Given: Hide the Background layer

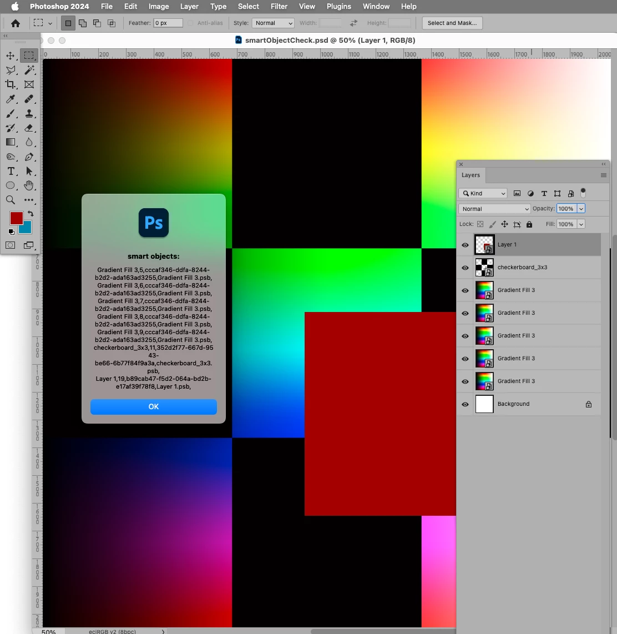Looking at the screenshot, I should (x=465, y=404).
